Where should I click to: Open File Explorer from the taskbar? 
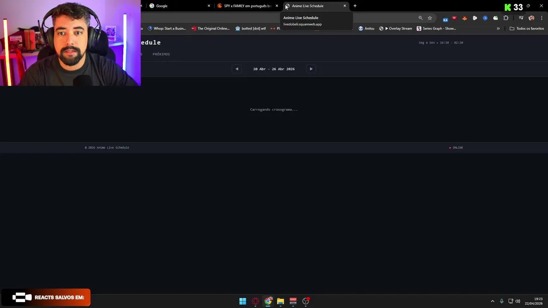280,301
